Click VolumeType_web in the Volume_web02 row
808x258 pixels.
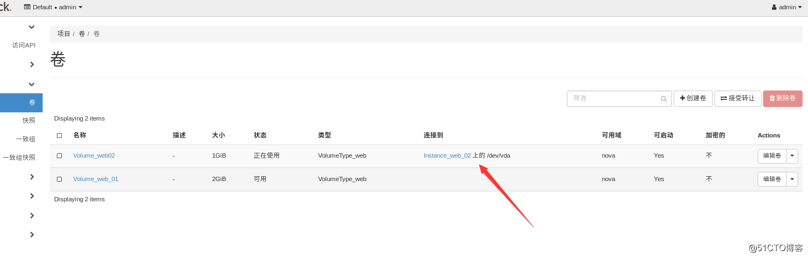click(342, 155)
